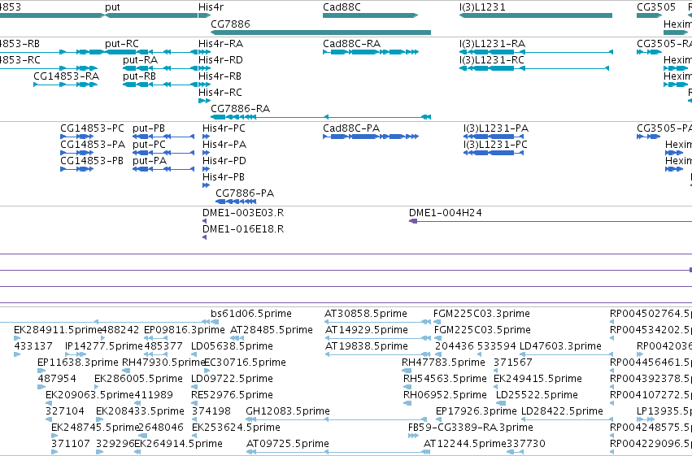The image size is (692, 456).
Task: Select EST EP09816.3prime
Action: (156, 338)
